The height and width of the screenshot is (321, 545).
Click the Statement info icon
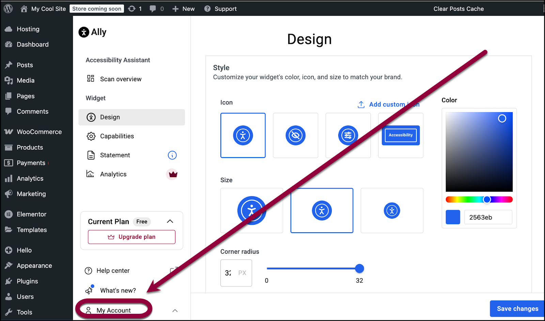click(x=172, y=155)
